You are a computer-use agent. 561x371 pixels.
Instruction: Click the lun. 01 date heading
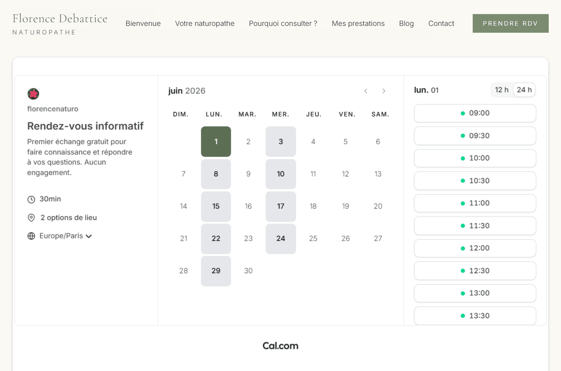[x=426, y=90]
